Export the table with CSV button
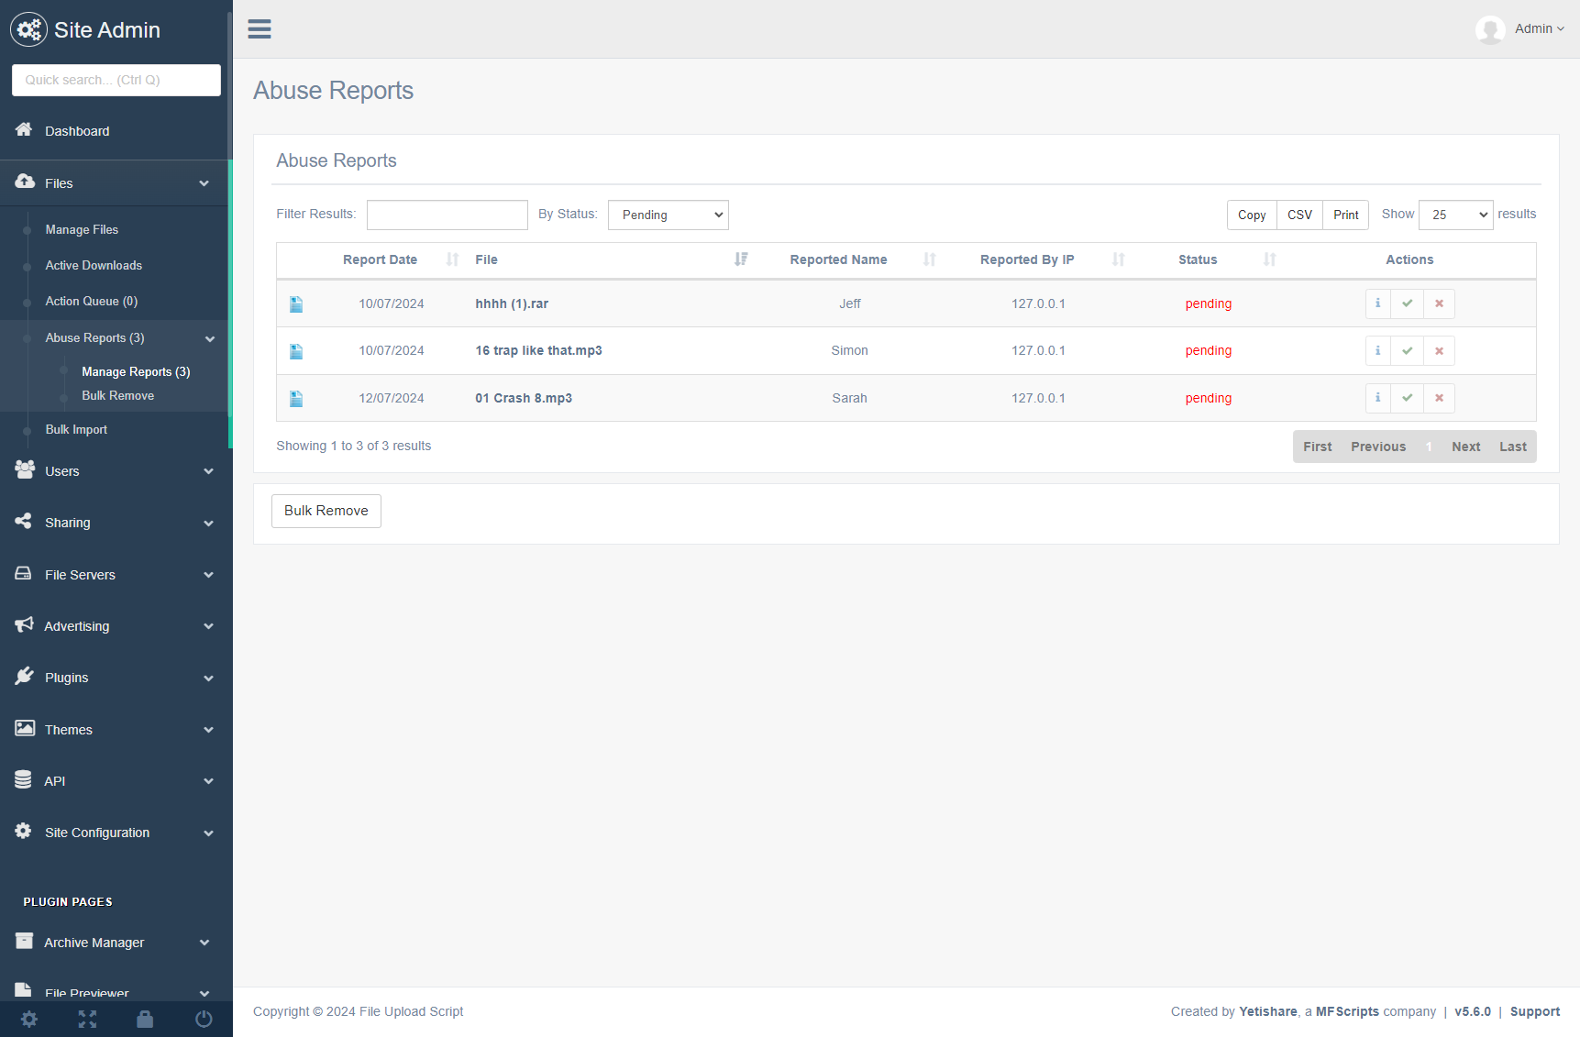This screenshot has height=1037, width=1580. coord(1299,215)
